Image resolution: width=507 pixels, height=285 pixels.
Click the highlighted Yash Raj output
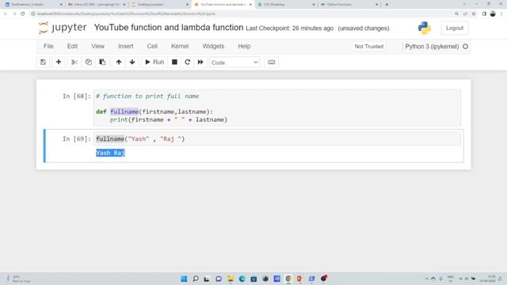pos(110,153)
